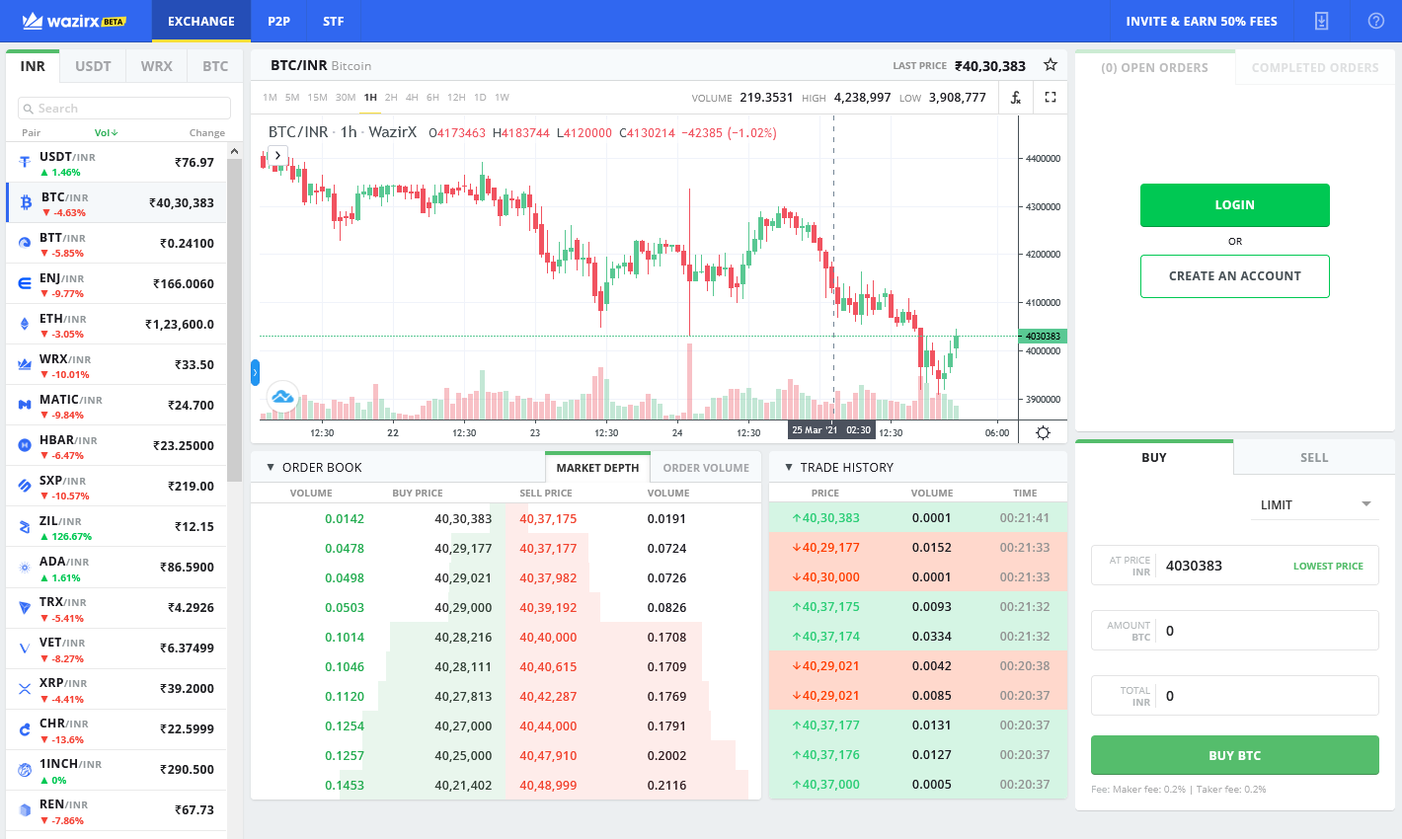Select the 1M chart interval
This screenshot has width=1402, height=839.
point(270,97)
